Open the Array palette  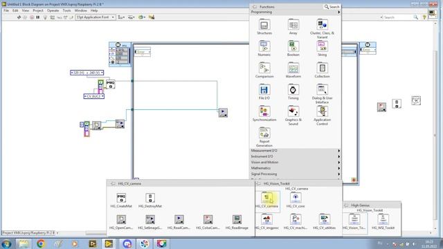click(x=293, y=25)
